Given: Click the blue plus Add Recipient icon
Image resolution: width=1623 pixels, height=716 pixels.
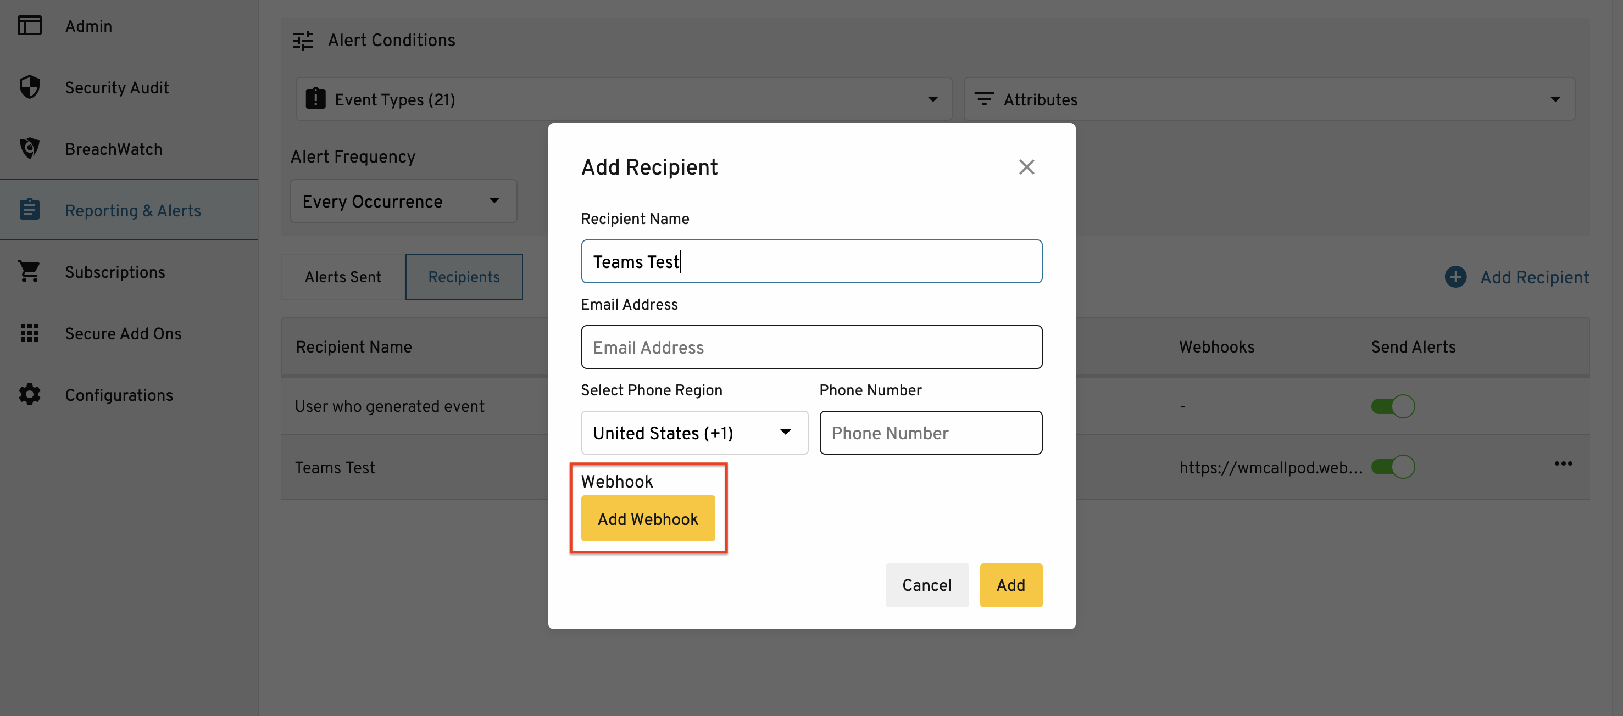Looking at the screenshot, I should point(1455,277).
